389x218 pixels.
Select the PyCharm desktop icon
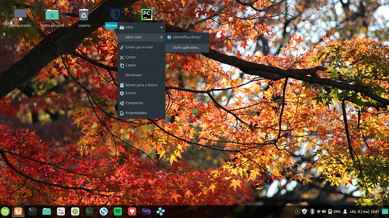pyautogui.click(x=147, y=15)
